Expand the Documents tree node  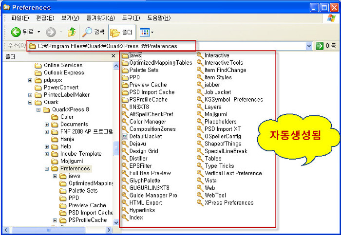coord(47,125)
